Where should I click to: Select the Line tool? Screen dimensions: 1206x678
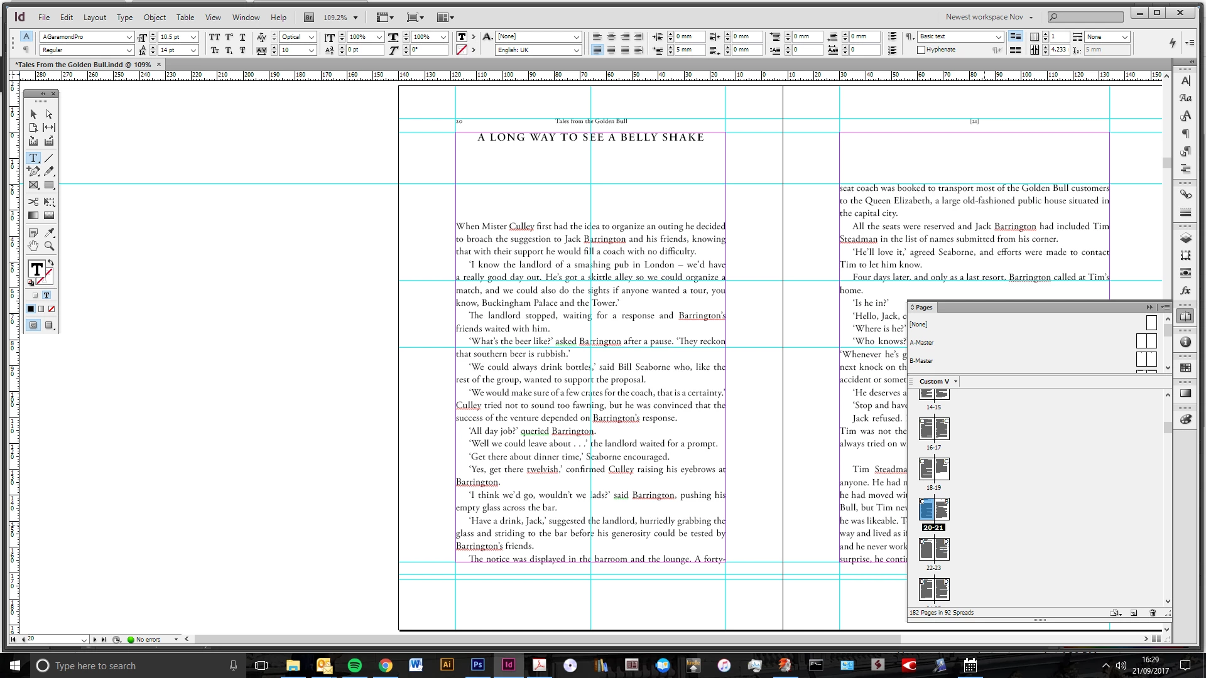click(49, 158)
